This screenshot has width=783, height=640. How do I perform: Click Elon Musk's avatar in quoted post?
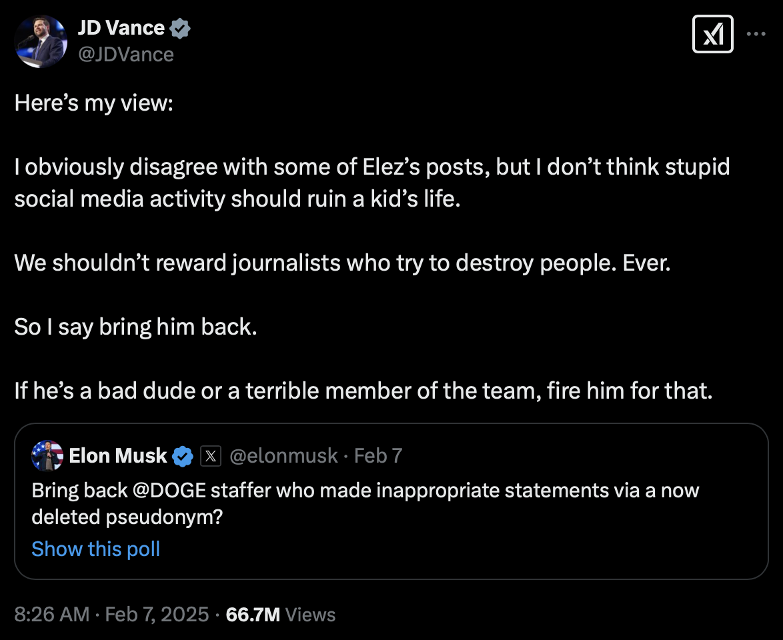[47, 456]
